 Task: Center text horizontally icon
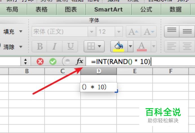point(187,47)
